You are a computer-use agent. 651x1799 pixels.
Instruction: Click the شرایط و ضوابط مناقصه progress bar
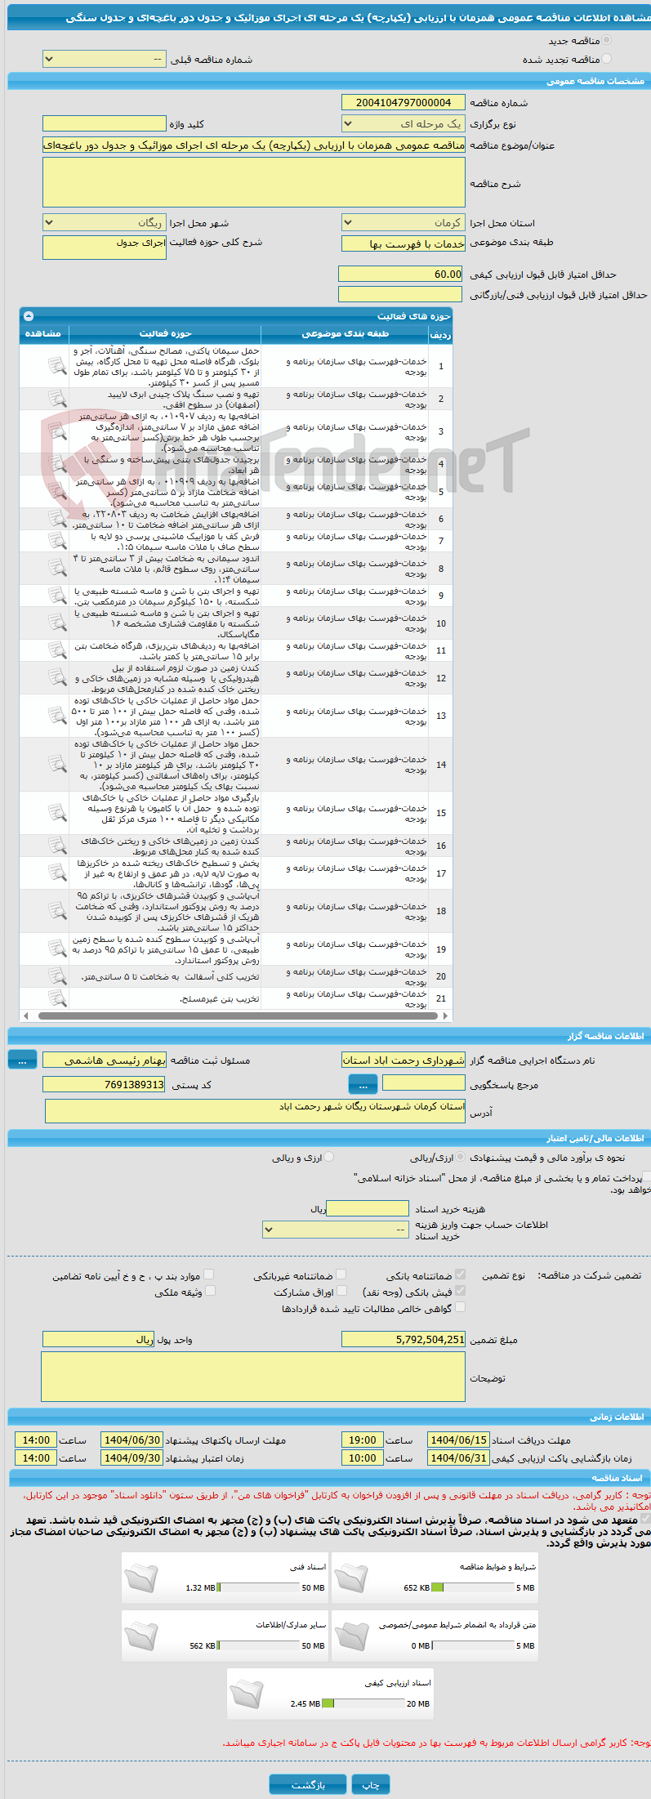click(x=472, y=1588)
